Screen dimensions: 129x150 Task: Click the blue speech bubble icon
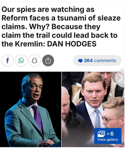80,61
